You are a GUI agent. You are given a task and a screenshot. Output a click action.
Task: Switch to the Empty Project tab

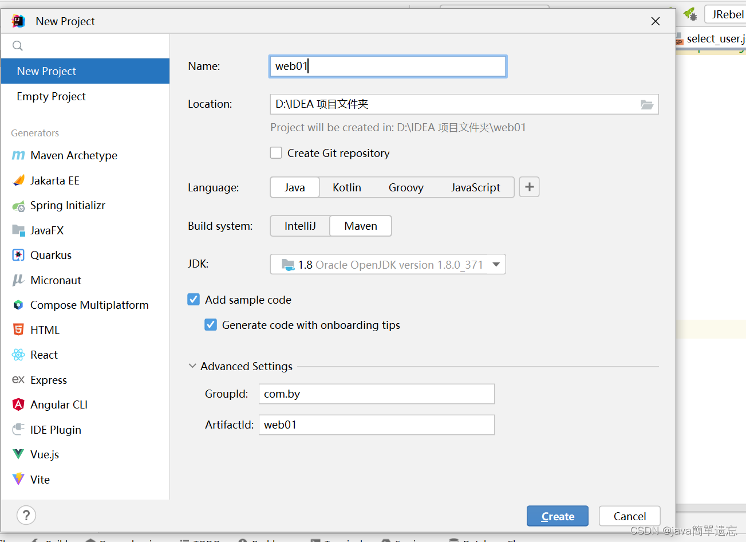51,96
